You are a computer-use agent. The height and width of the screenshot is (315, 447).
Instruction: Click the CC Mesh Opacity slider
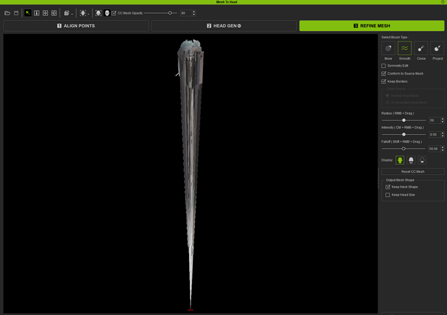[161, 13]
